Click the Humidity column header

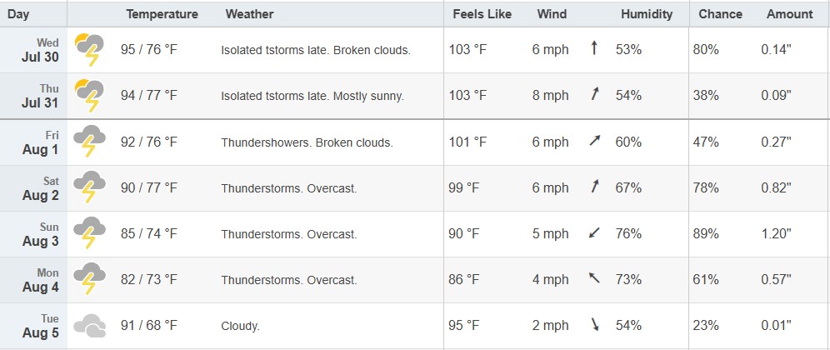(x=647, y=14)
